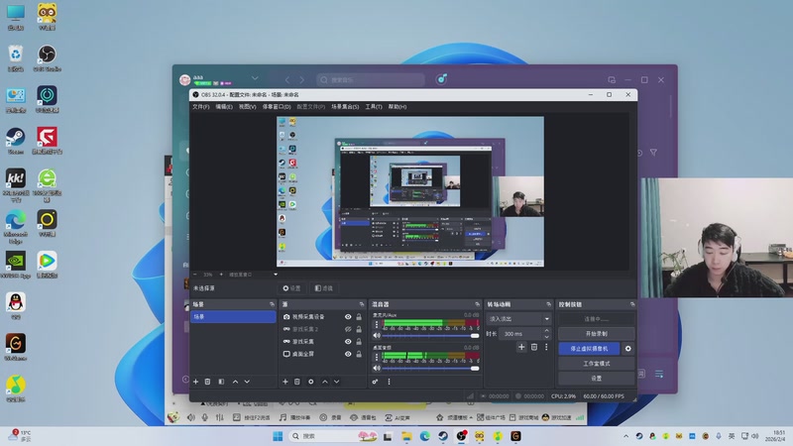The image size is (793, 446).
Task: Click the 停止虚拟摄像机 button
Action: pos(589,349)
